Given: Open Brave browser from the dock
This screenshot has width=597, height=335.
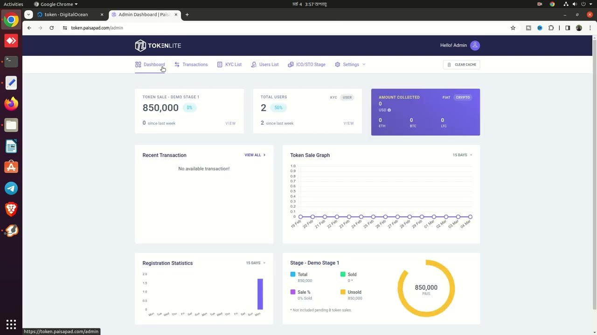Looking at the screenshot, I should point(11,209).
